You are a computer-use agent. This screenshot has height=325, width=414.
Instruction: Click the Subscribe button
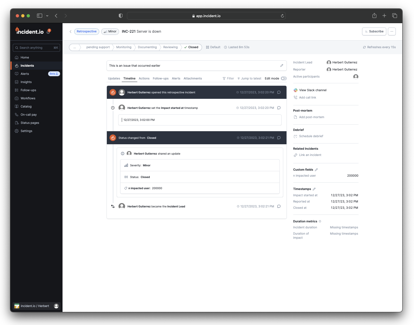click(374, 32)
